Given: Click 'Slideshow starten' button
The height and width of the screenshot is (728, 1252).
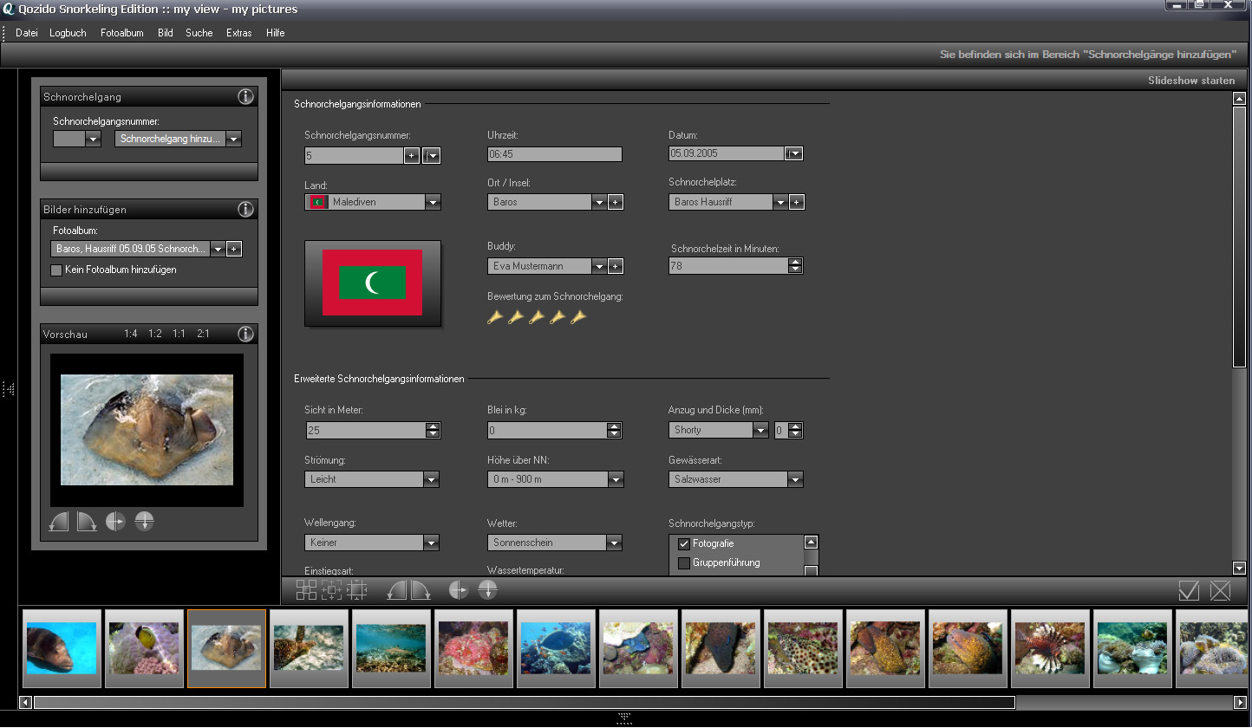Looking at the screenshot, I should (1190, 81).
